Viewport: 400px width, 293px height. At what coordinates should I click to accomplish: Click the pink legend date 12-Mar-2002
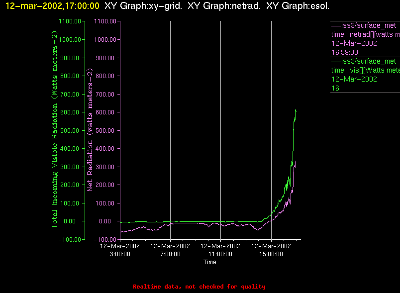pyautogui.click(x=354, y=43)
